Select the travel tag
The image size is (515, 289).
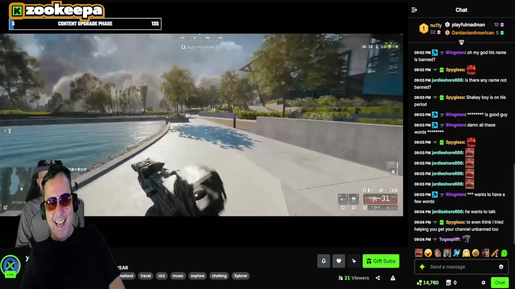point(146,276)
